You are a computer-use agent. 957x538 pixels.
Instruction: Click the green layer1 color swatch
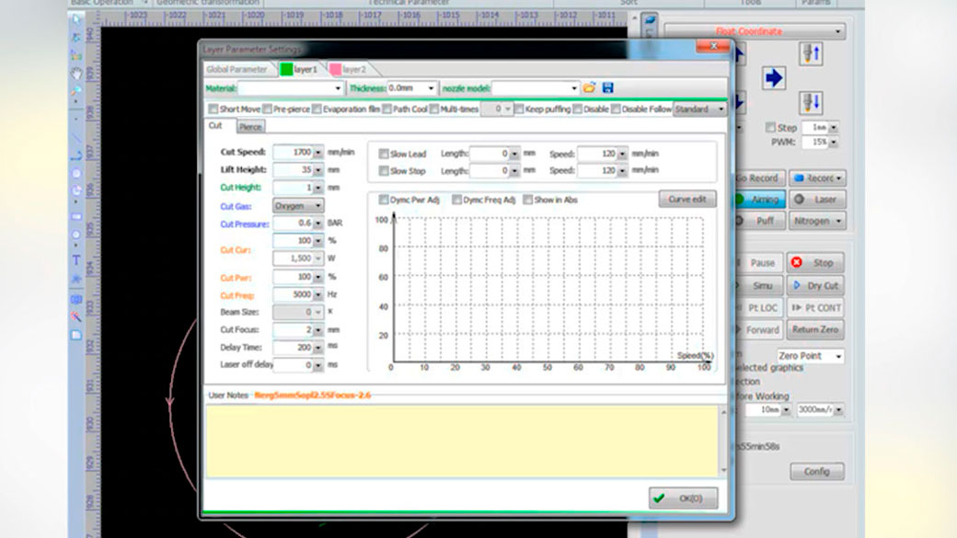[286, 69]
